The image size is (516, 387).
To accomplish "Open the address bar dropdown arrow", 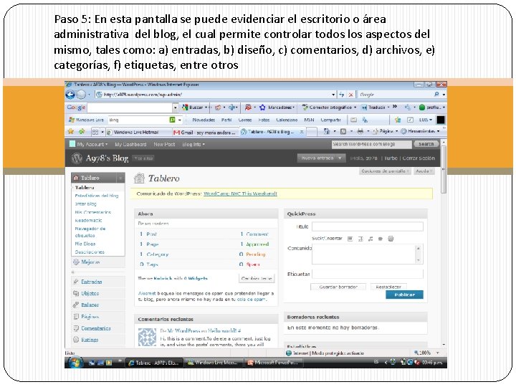I will 333,95.
